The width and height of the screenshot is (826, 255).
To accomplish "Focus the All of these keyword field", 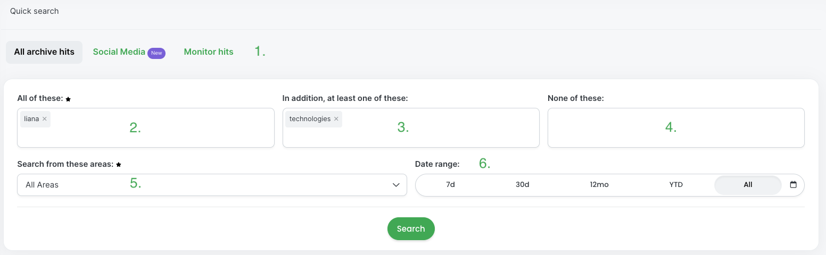I will (x=146, y=128).
